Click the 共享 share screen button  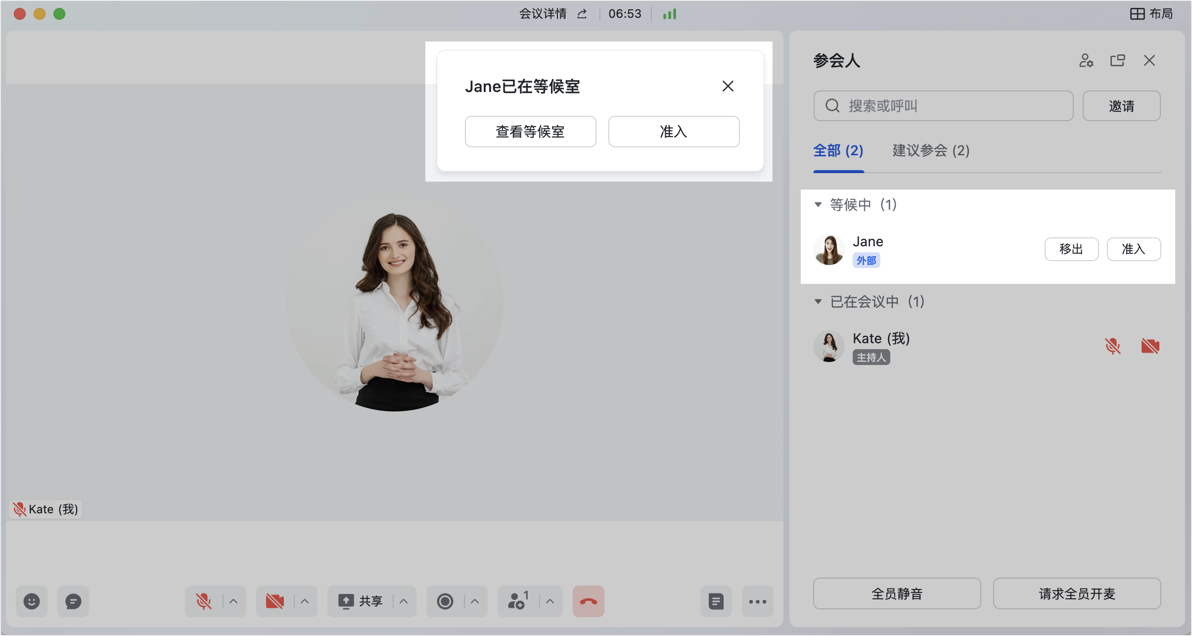(x=361, y=601)
